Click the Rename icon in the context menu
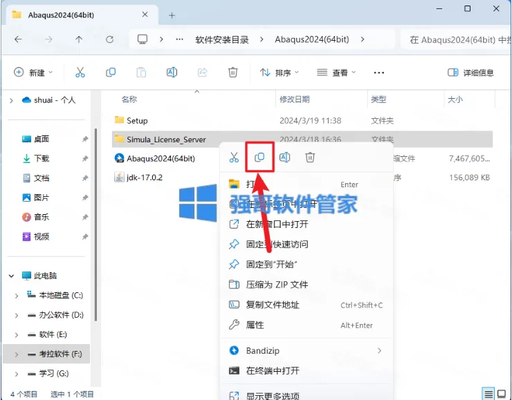The width and height of the screenshot is (512, 400). pos(285,157)
